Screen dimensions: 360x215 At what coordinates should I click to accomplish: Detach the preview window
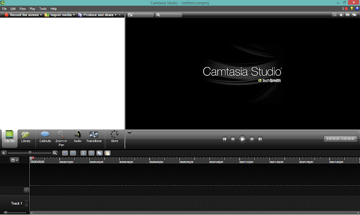(x=354, y=15)
